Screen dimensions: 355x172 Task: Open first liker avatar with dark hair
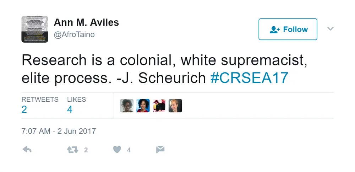[127, 106]
